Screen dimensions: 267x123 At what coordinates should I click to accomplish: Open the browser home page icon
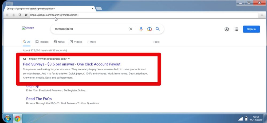26,15
